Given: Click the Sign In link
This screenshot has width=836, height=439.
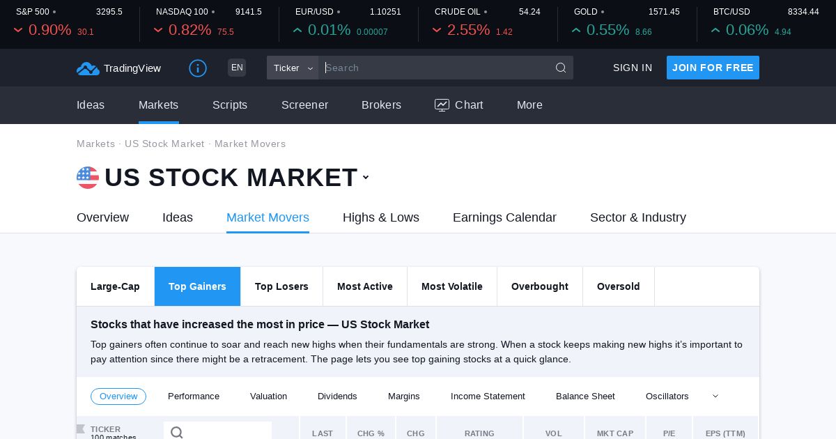Looking at the screenshot, I should click(x=633, y=68).
